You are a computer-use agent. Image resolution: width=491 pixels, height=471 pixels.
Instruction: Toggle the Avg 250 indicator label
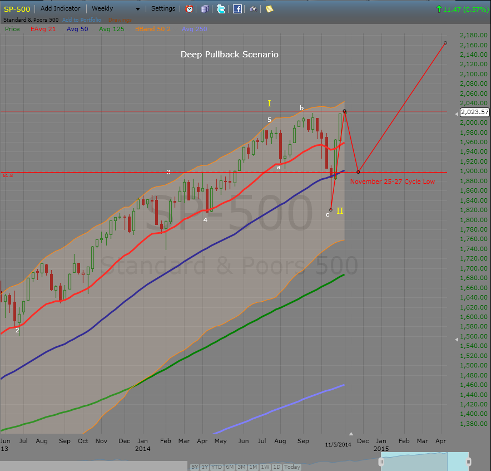[x=195, y=29]
